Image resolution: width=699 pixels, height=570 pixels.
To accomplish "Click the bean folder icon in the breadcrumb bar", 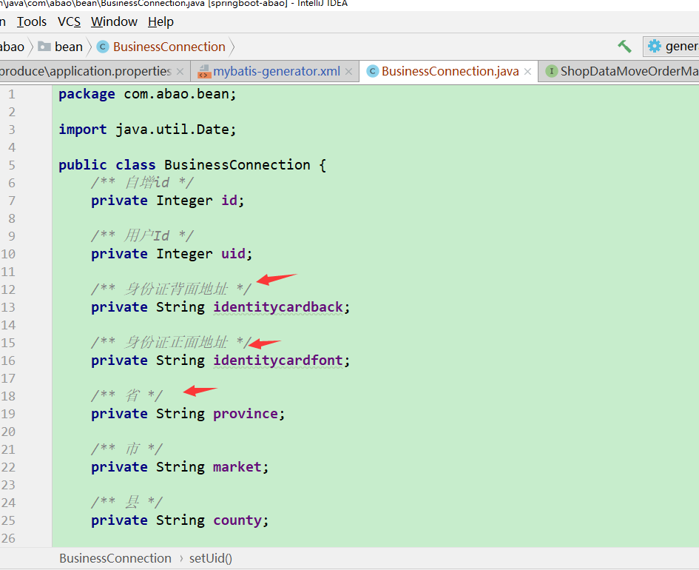I will click(44, 46).
